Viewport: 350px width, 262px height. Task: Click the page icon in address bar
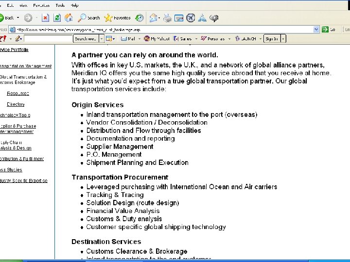[x=13, y=30]
